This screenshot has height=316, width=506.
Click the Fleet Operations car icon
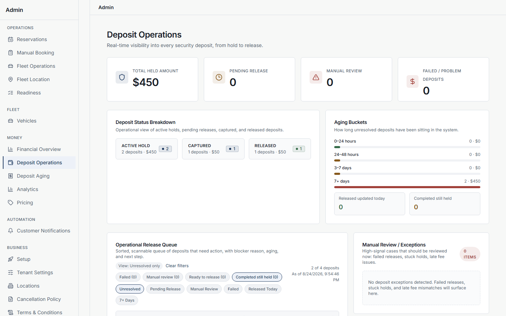[11, 66]
